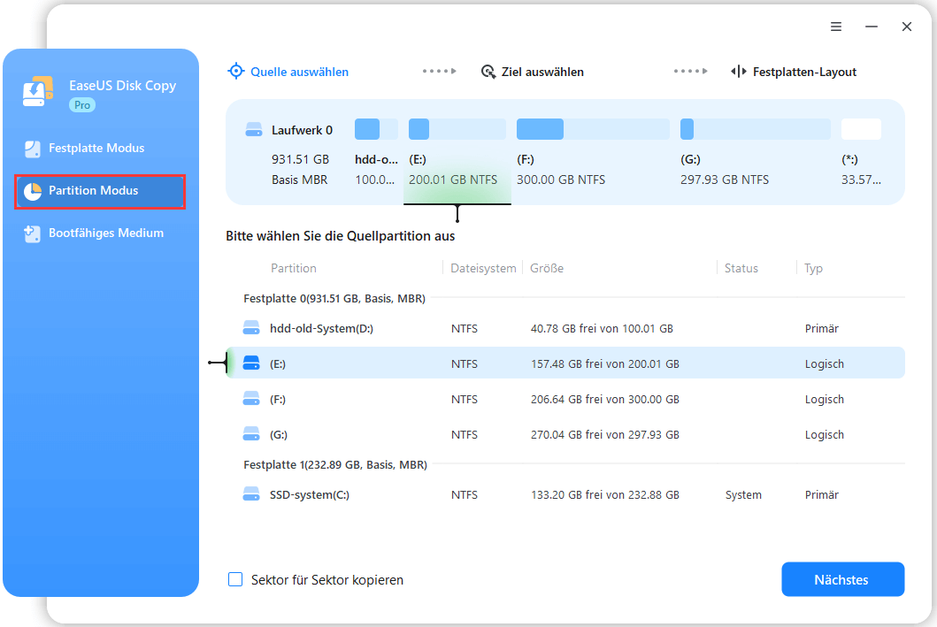Viewport: 937px width, 627px height.
Task: Click 33.57... label under (*:)
Action: click(x=861, y=180)
